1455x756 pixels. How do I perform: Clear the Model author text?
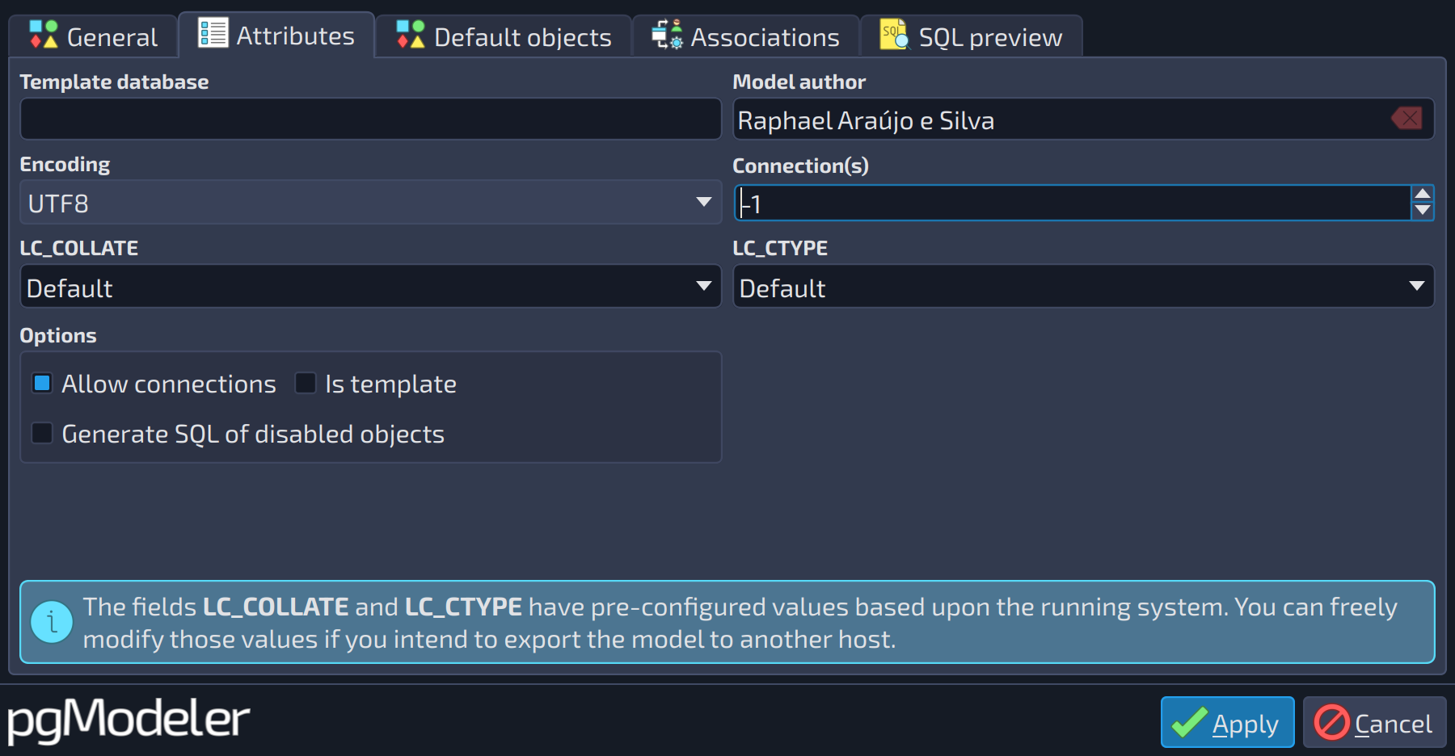(x=1407, y=119)
